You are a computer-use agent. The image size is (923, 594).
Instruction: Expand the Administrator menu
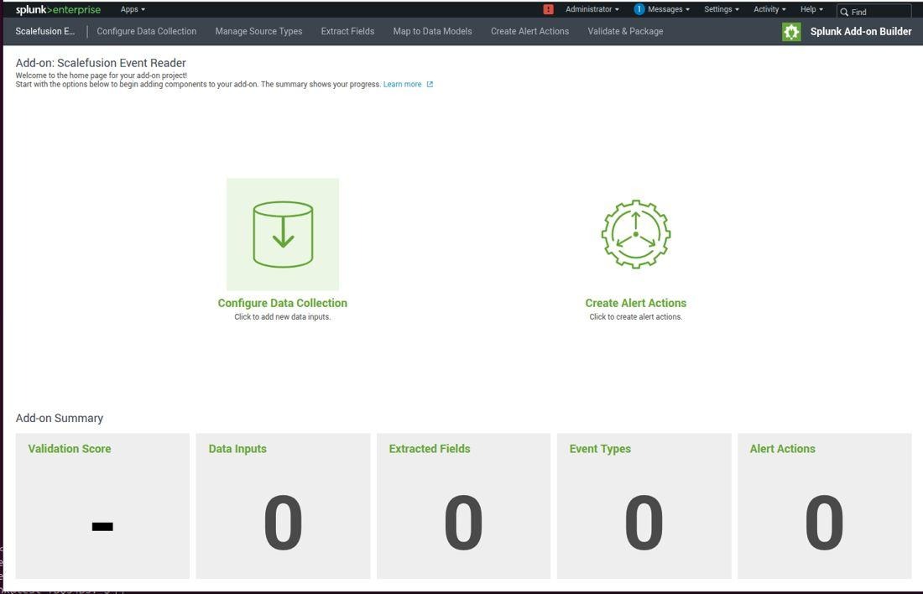592,9
